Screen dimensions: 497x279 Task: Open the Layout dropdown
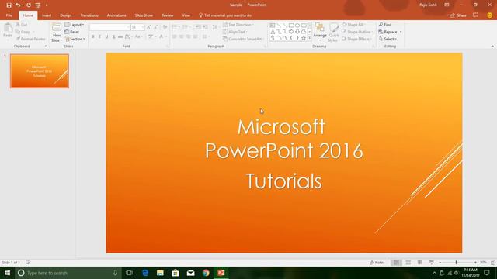click(x=75, y=25)
